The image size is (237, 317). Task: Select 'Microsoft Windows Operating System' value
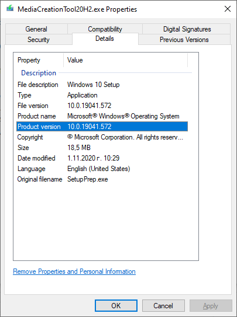coord(123,116)
